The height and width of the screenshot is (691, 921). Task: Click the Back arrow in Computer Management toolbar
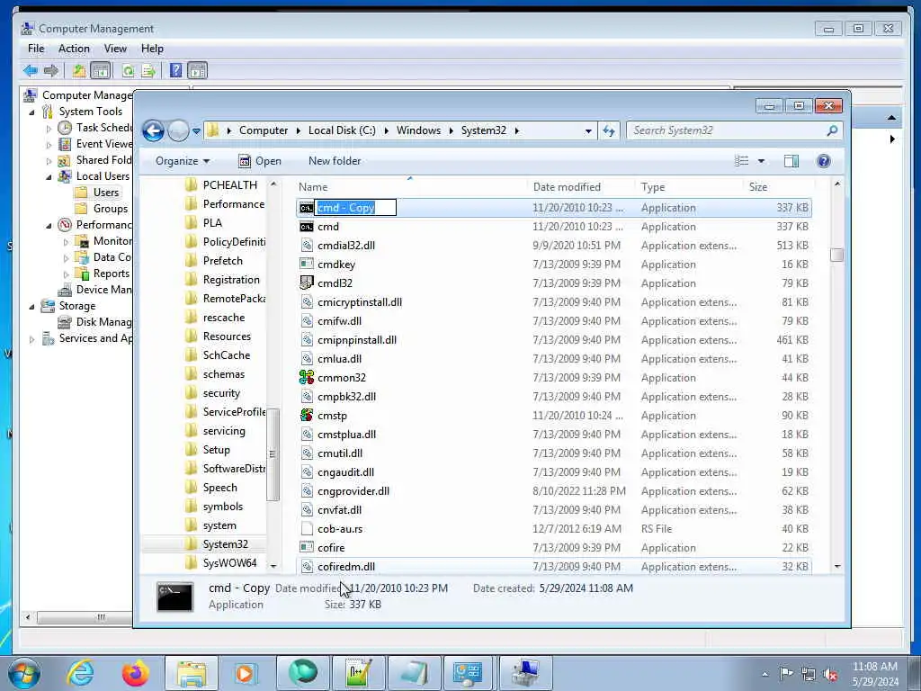tap(30, 71)
